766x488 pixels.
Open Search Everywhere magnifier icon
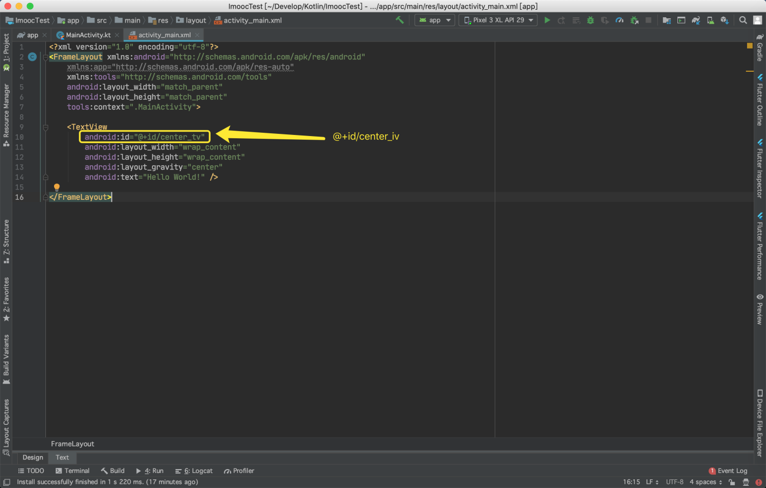pyautogui.click(x=743, y=20)
